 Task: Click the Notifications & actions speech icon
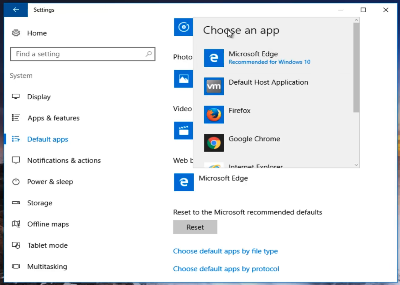16,160
